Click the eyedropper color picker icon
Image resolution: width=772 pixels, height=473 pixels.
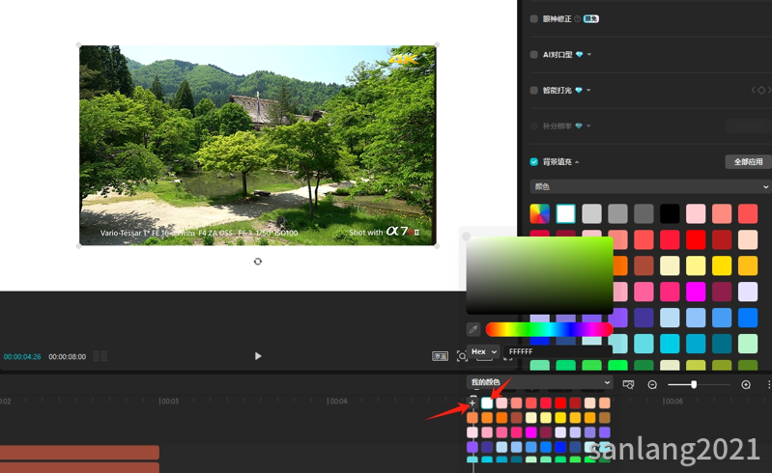(x=473, y=330)
